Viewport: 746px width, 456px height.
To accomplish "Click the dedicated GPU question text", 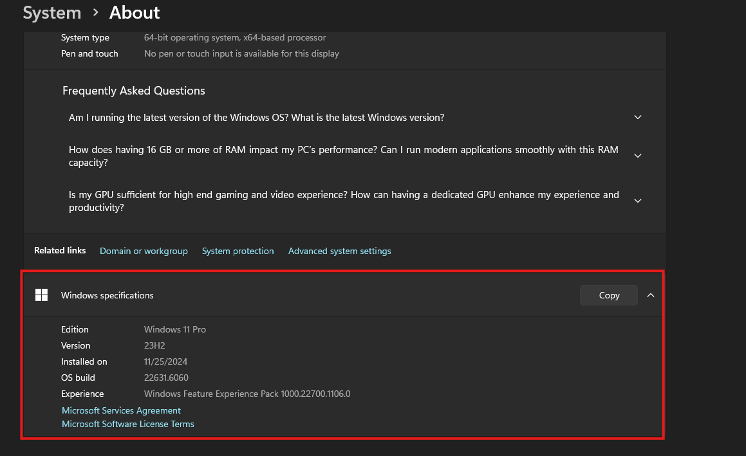I will [x=343, y=201].
